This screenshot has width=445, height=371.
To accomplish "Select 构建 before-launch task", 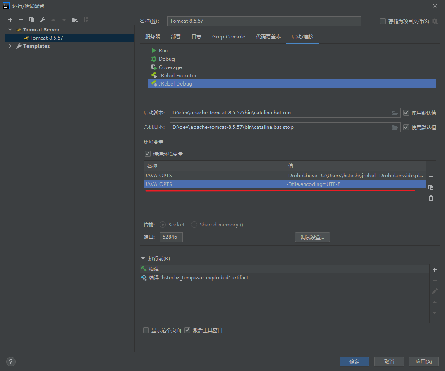I will (x=285, y=269).
